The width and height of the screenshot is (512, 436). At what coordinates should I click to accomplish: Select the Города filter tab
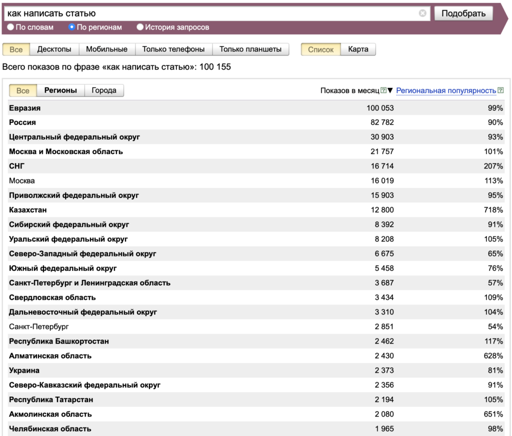(104, 90)
